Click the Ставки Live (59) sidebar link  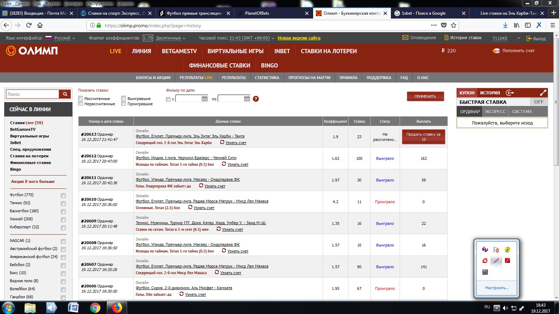pyautogui.click(x=27, y=123)
